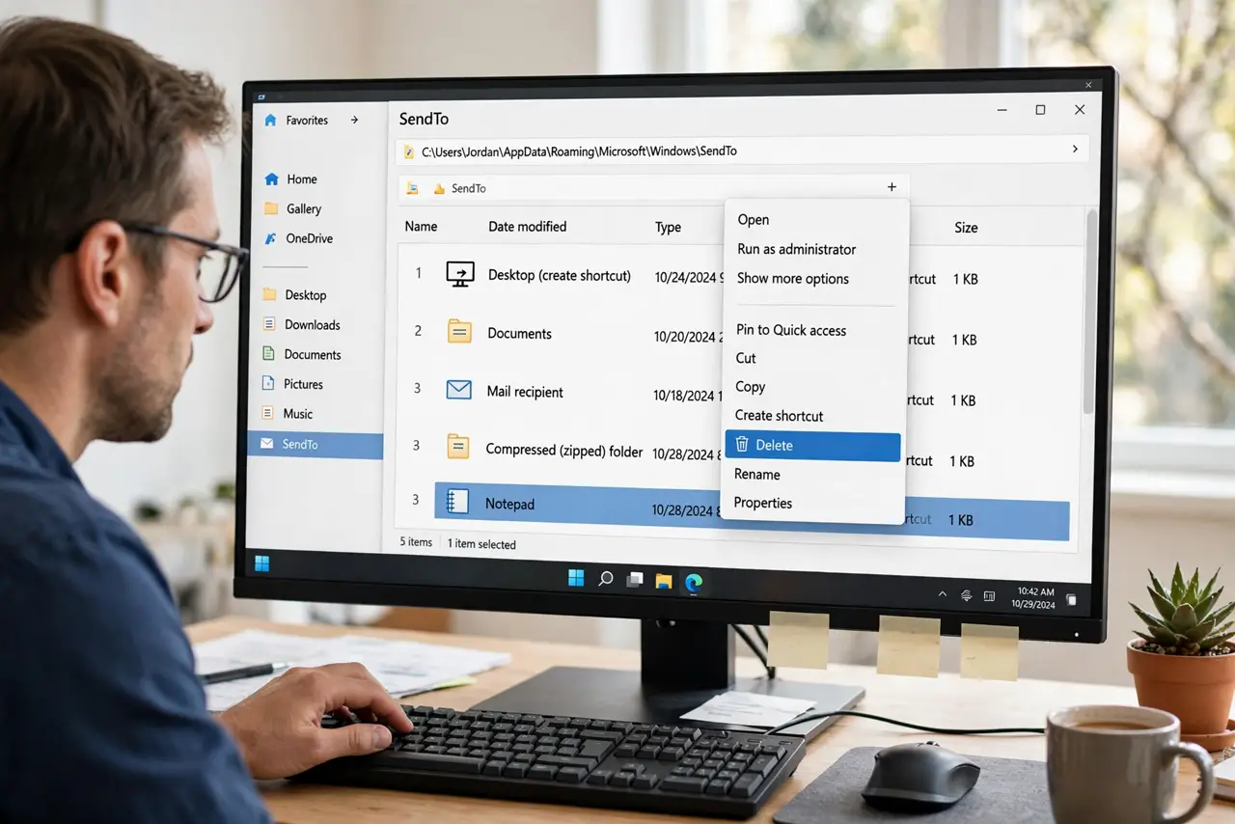This screenshot has height=824, width=1235.
Task: Click the Wi-Fi network tray icon
Action: pyautogui.click(x=967, y=596)
